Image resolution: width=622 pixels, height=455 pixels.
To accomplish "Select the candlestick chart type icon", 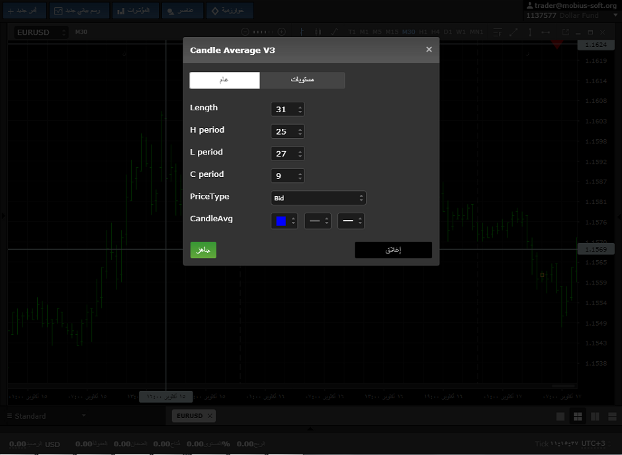I will 318,32.
